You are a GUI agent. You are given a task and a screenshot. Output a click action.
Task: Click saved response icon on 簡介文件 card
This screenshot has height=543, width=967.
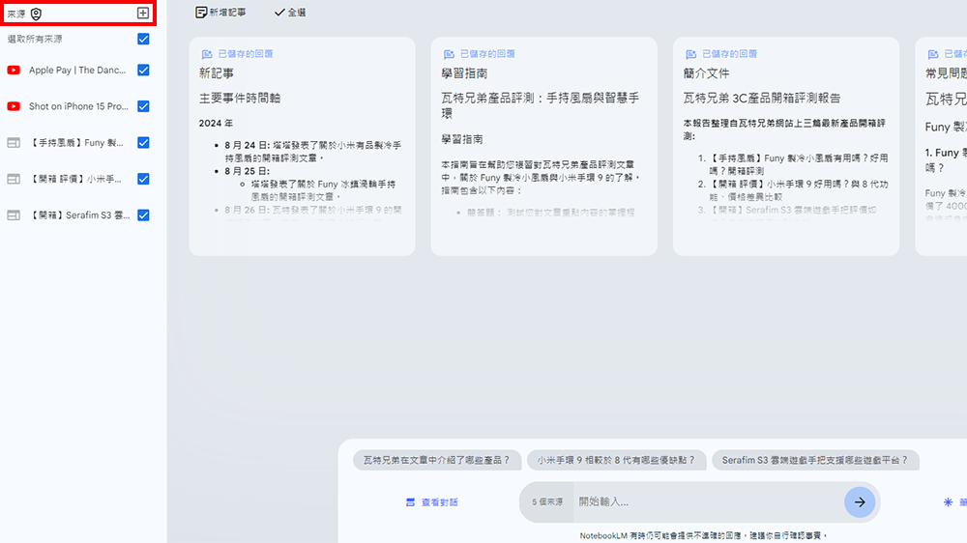click(690, 54)
